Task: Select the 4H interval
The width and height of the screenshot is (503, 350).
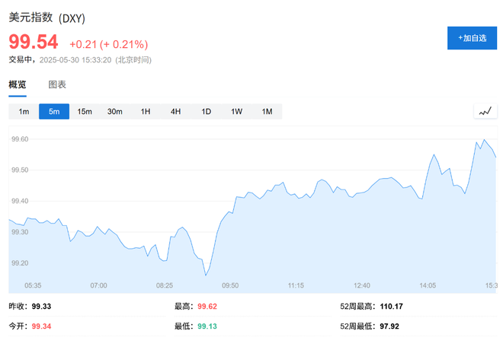Action: pyautogui.click(x=175, y=111)
